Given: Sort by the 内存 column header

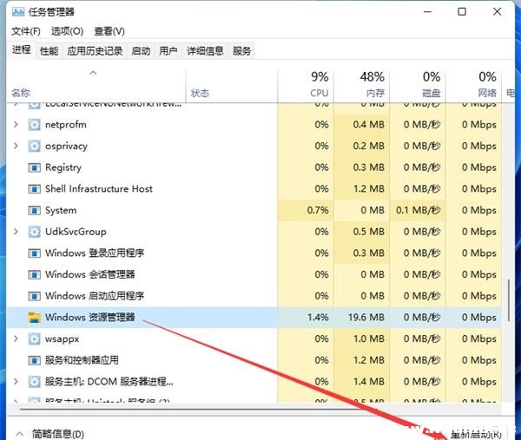Looking at the screenshot, I should point(362,85).
